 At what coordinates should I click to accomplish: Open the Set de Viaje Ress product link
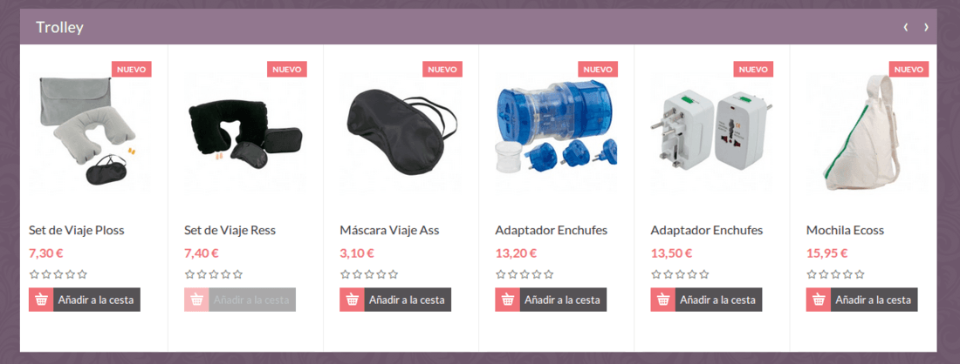pos(230,230)
